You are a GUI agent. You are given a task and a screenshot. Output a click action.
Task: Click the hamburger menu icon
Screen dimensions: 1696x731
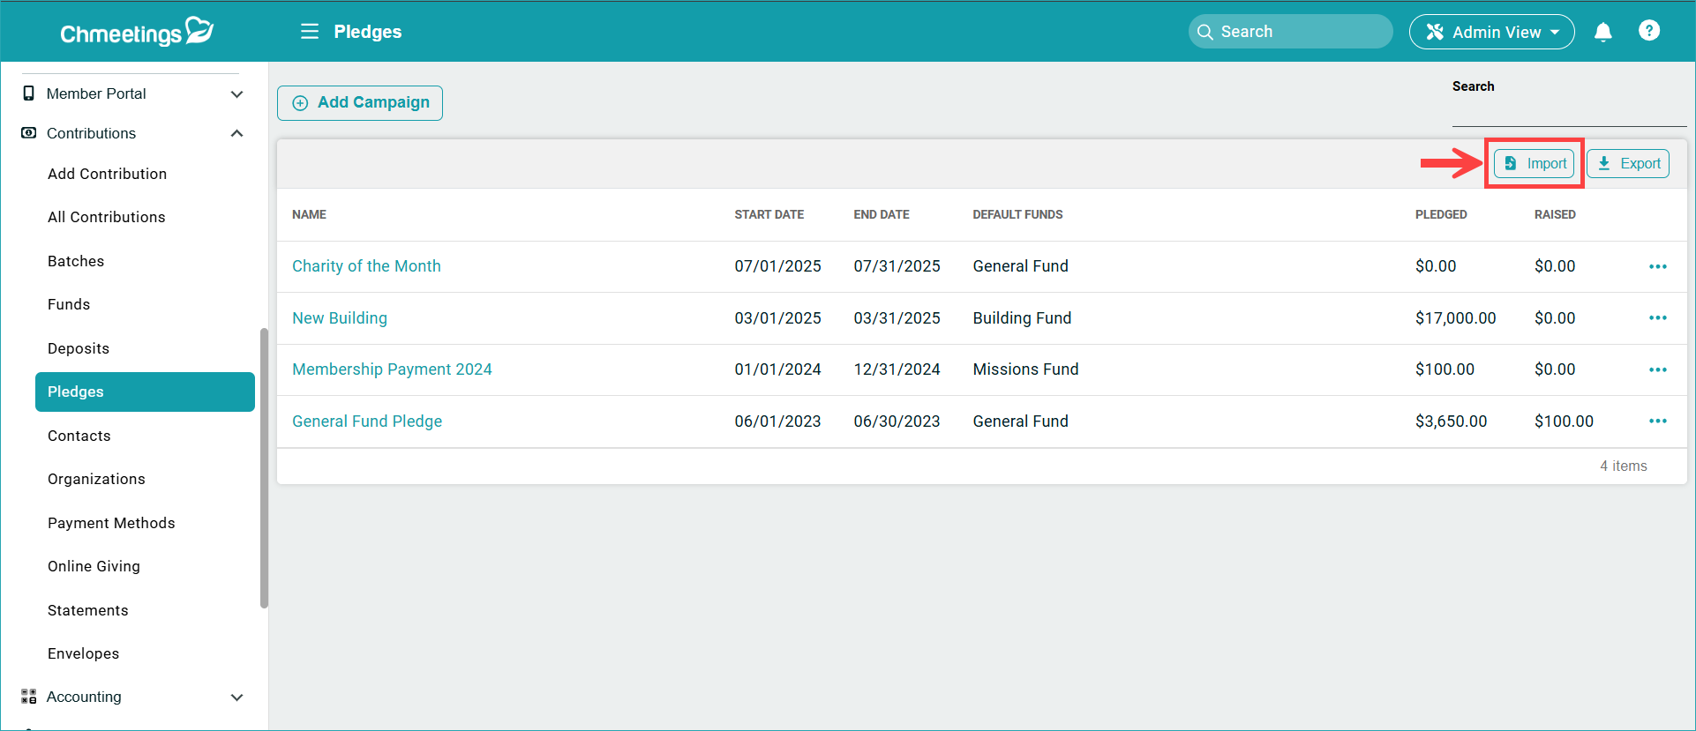309,32
